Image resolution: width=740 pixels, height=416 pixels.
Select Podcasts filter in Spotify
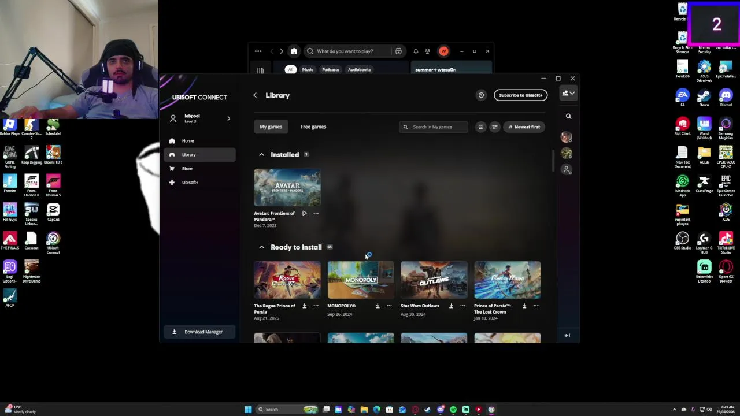[x=331, y=70]
